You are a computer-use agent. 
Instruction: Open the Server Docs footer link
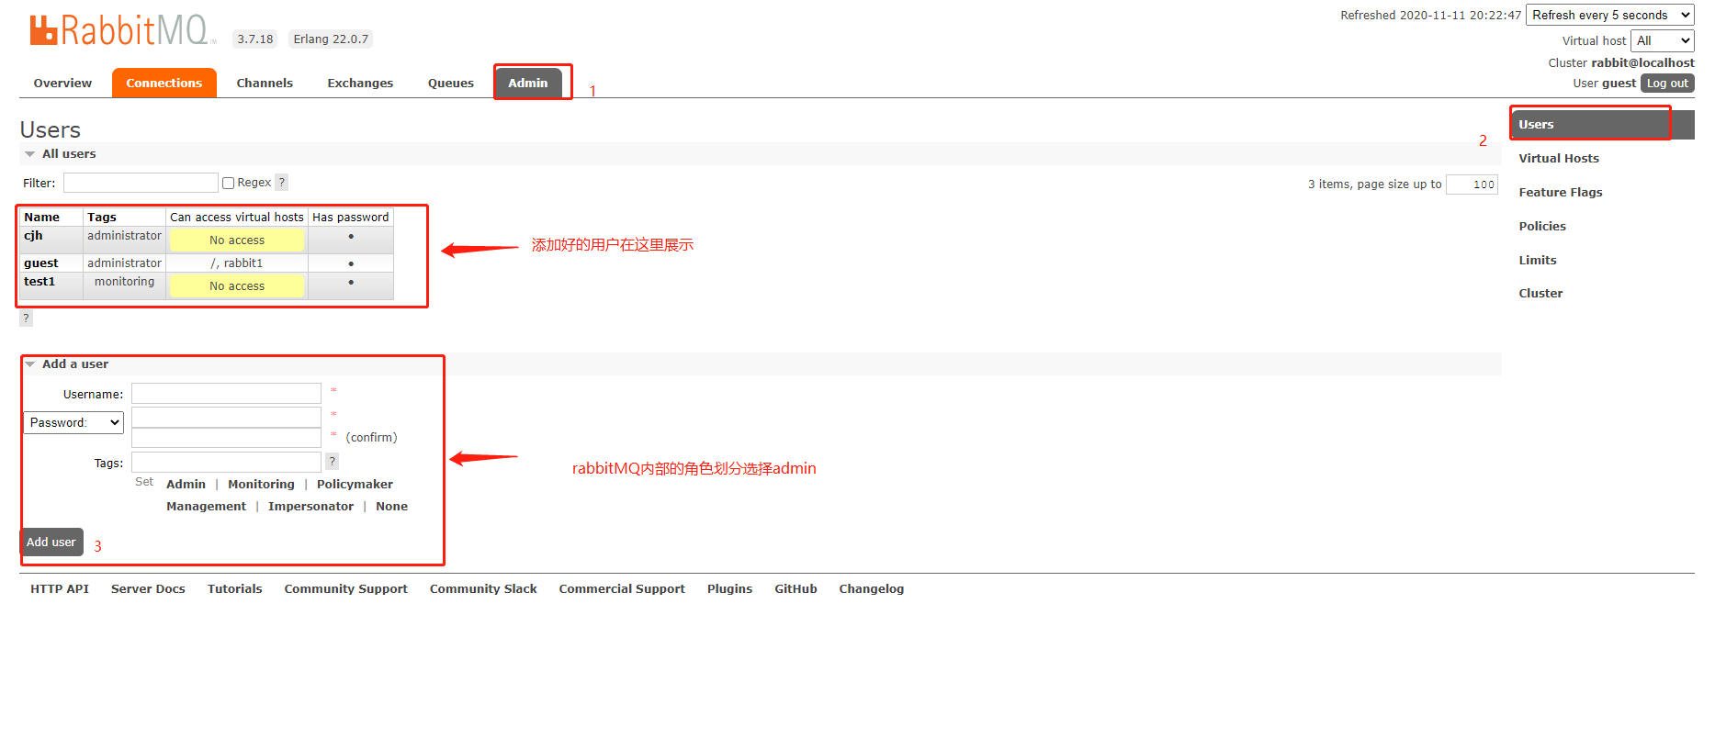coord(148,589)
